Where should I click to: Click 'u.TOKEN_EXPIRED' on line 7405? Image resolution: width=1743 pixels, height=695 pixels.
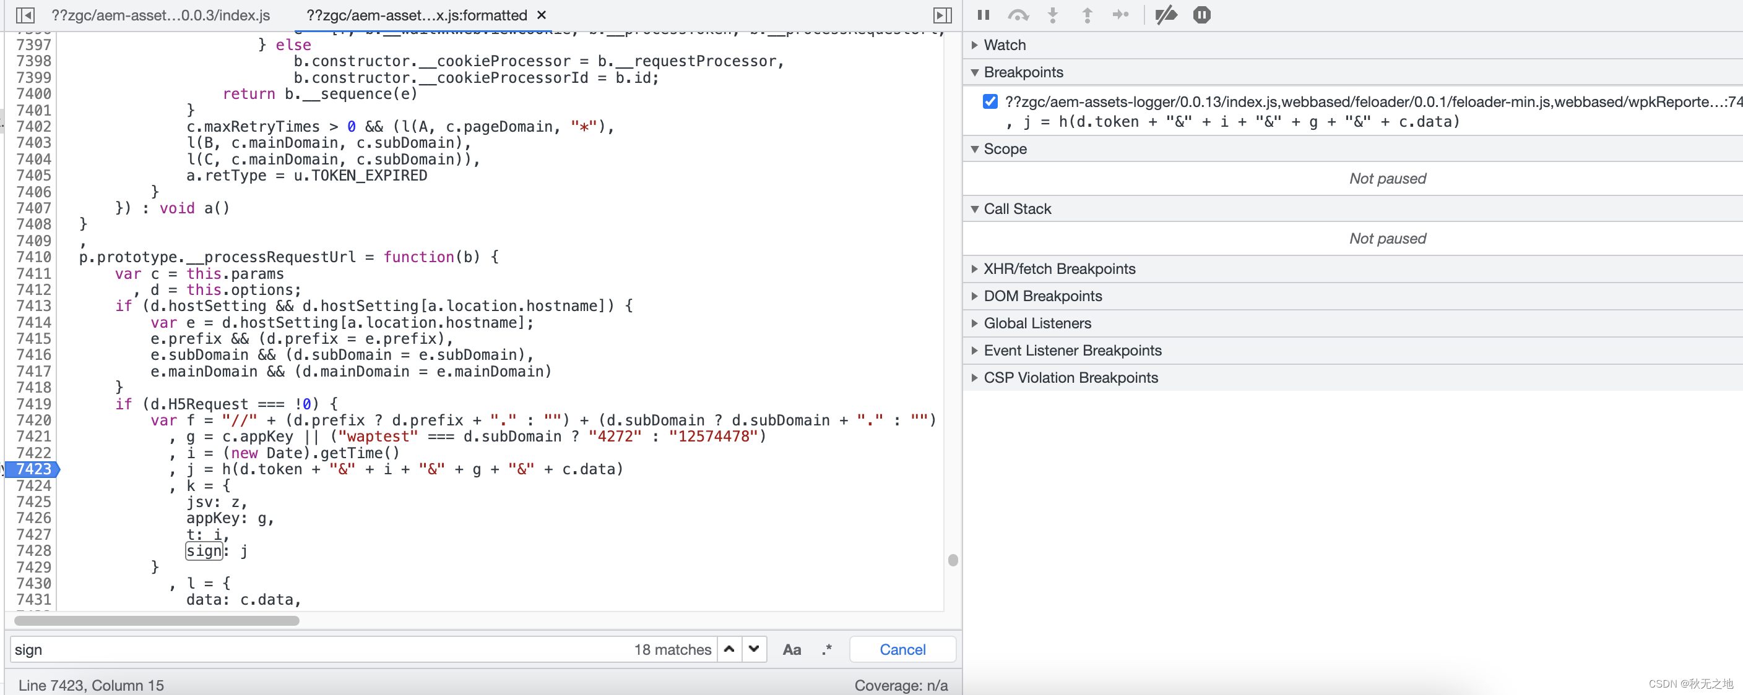361,176
